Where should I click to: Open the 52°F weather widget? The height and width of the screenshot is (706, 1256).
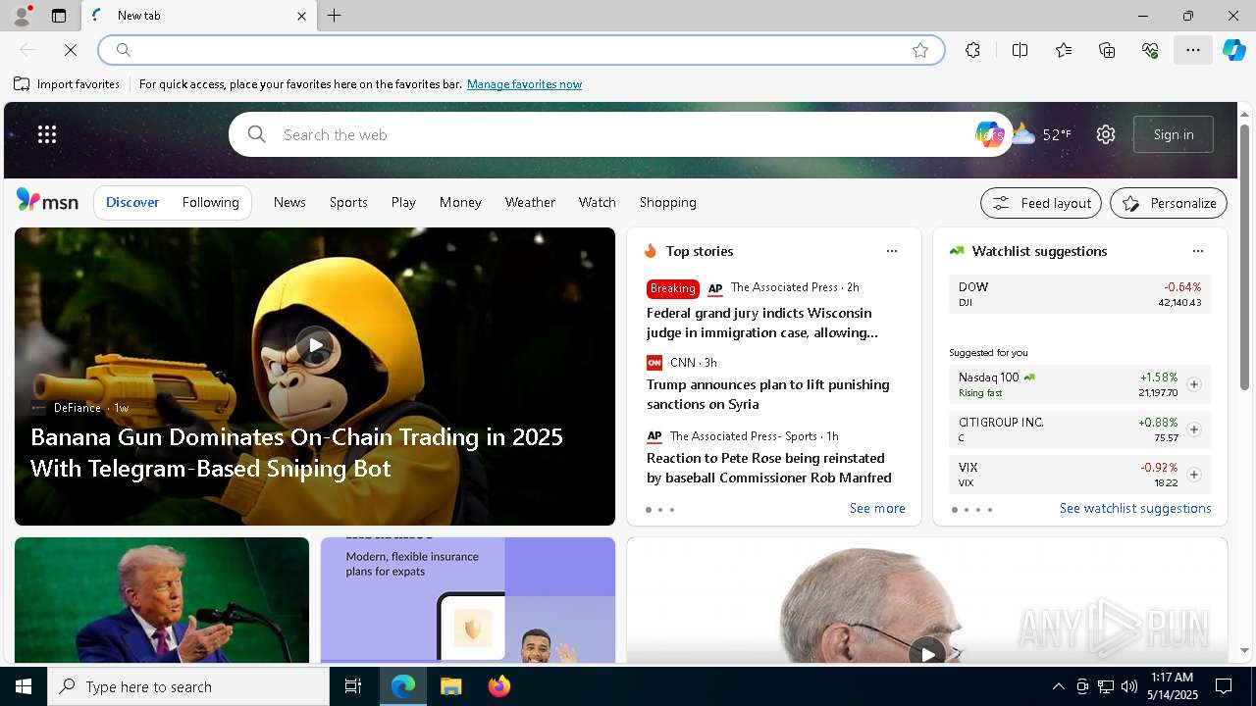coord(1042,134)
